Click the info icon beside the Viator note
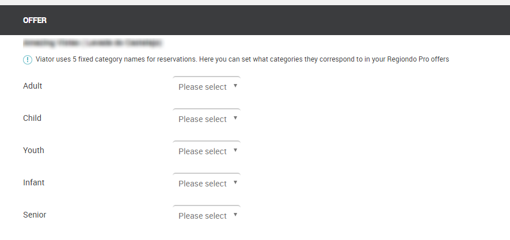This screenshot has width=510, height=240. click(x=28, y=60)
